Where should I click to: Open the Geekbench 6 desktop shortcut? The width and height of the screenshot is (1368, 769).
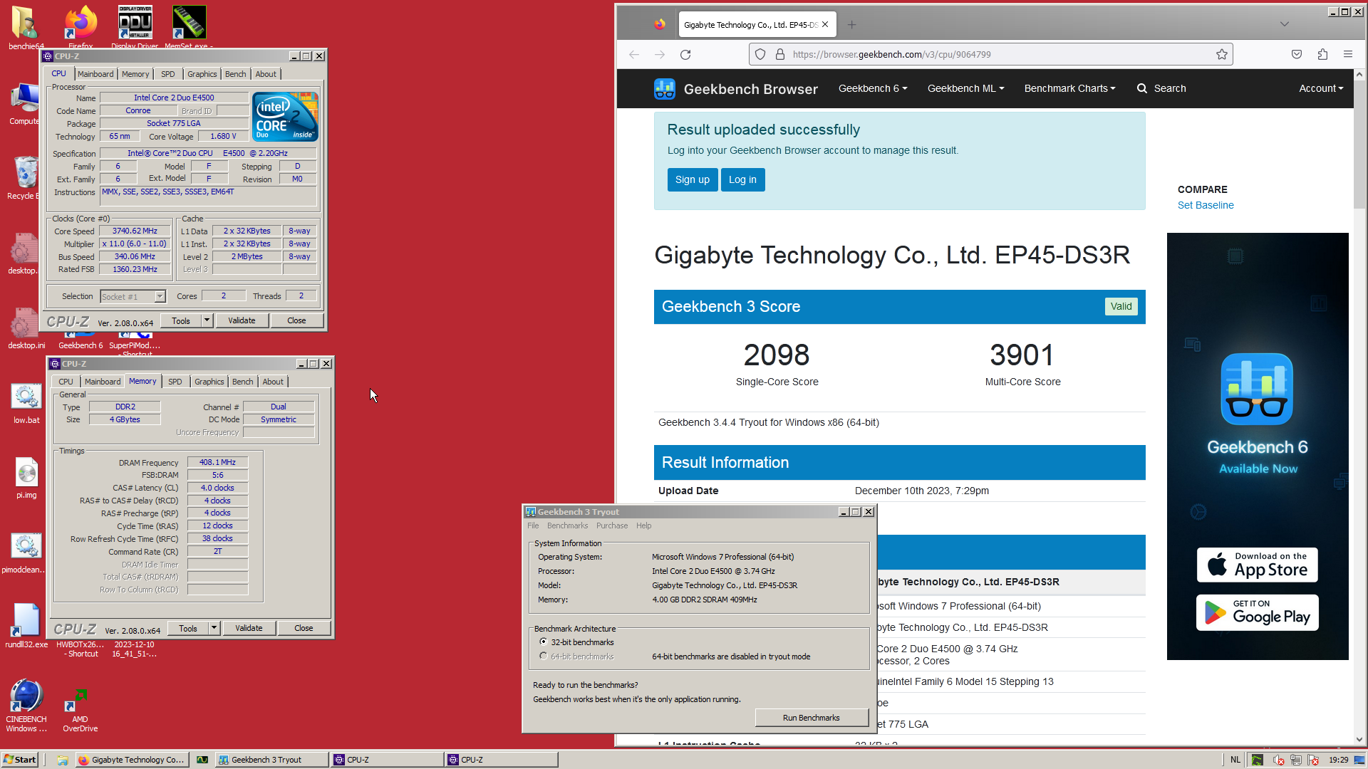point(81,339)
